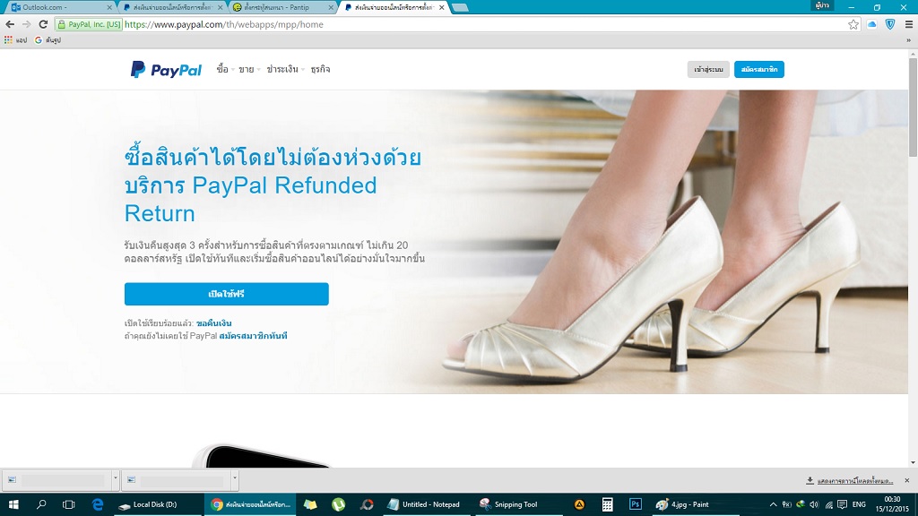Switch to Untitled - Notepad window
This screenshot has height=516, width=918.
426,504
